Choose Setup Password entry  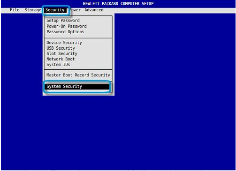pos(63,21)
